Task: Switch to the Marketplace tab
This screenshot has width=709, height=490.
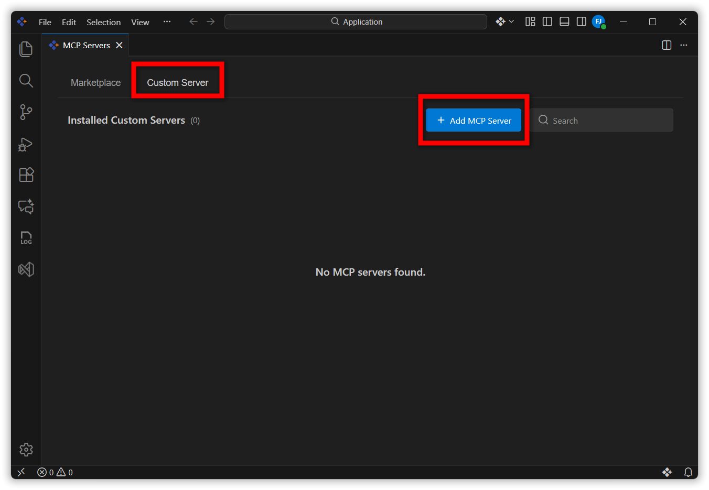Action: click(95, 83)
